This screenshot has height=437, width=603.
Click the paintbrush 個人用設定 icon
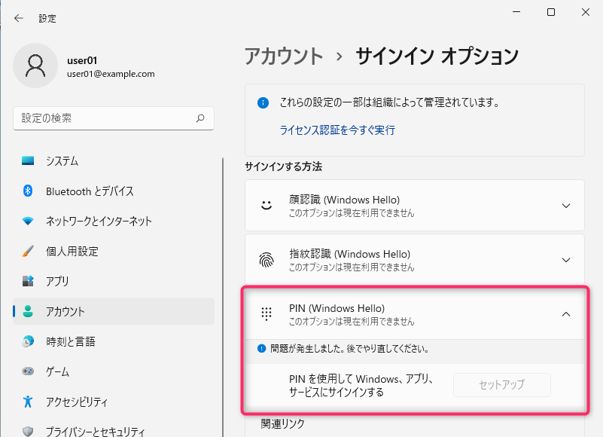[x=28, y=251]
